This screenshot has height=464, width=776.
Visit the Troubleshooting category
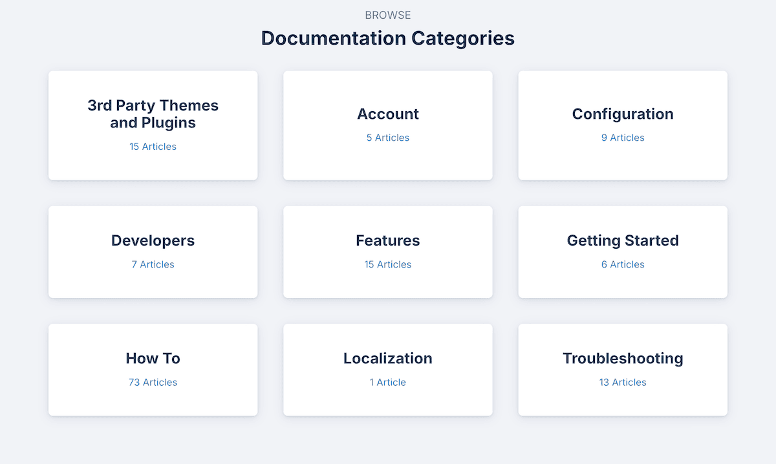tap(623, 358)
